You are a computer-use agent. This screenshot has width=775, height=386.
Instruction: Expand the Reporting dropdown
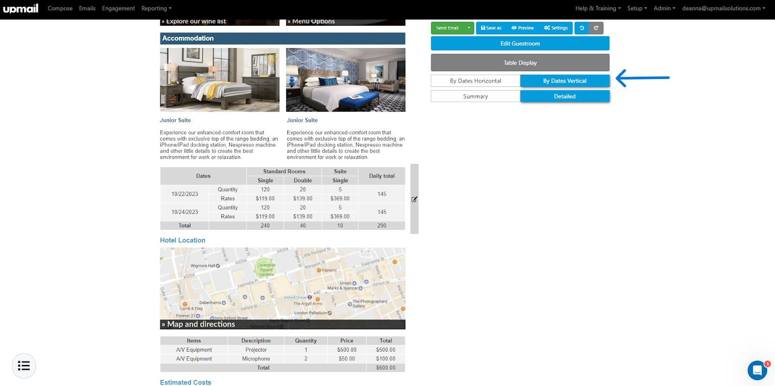156,8
